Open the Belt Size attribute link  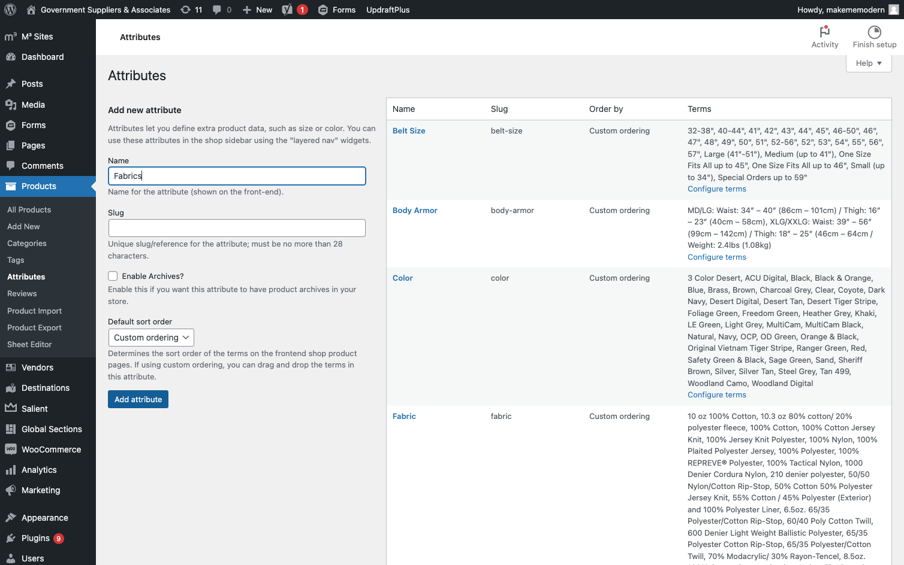click(409, 131)
